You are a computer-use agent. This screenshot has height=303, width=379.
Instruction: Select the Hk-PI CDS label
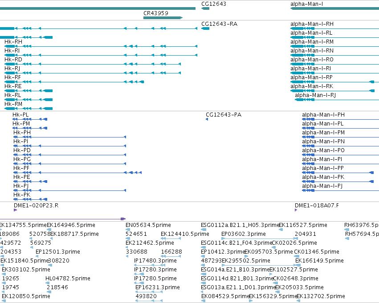pos(21,142)
